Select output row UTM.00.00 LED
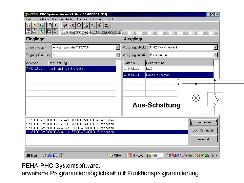Viewport: 244px width, 183px height. [168, 68]
